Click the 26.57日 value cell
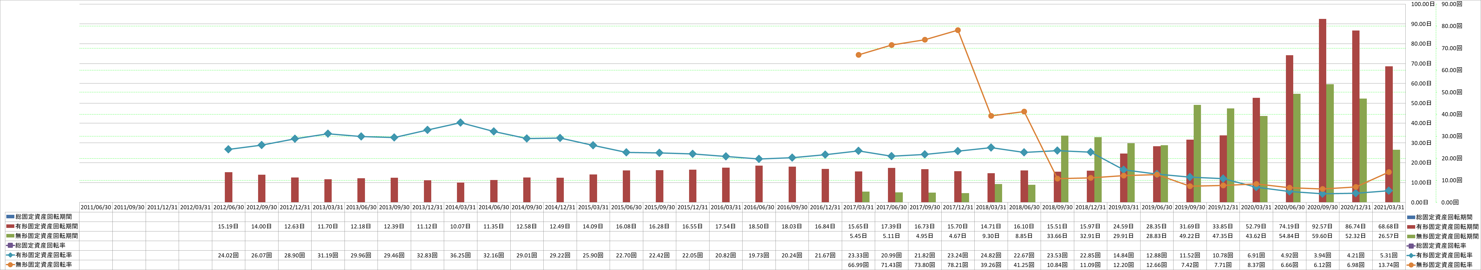Viewport: 1481px width, 270px height. (x=1389, y=236)
